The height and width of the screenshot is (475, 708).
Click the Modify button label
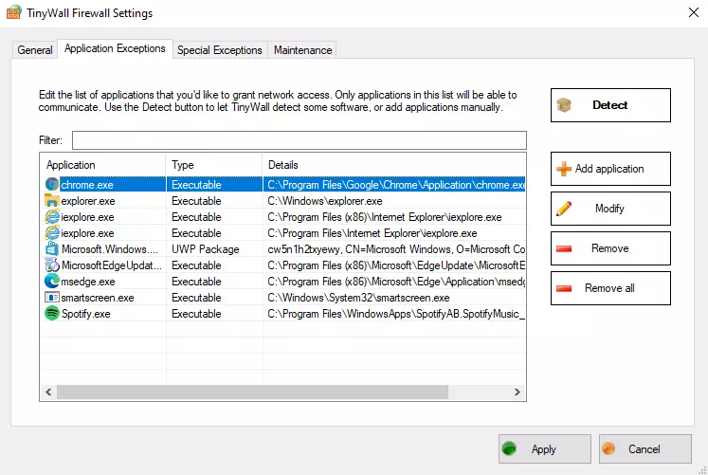click(609, 209)
